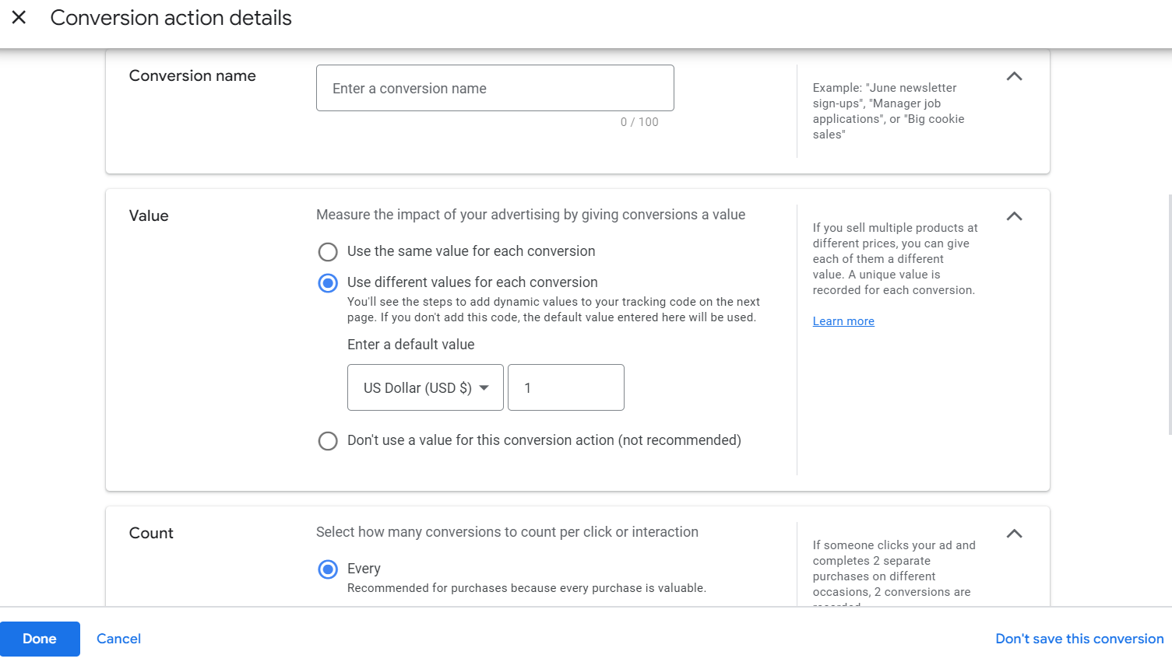Click the dialog title "Conversion action details"
Screen dimensions: 1172x662
171,17
